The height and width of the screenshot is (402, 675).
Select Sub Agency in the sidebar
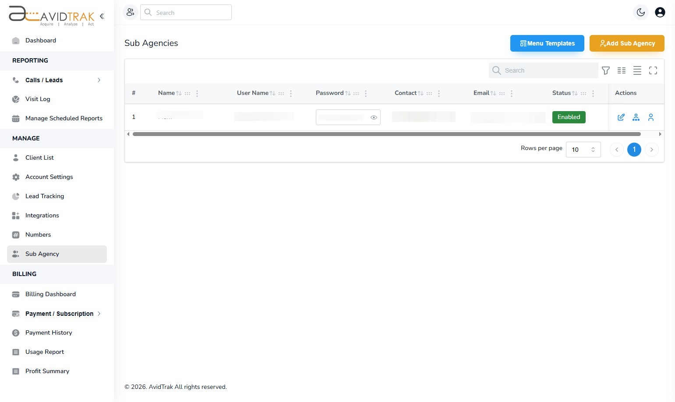[57, 254]
